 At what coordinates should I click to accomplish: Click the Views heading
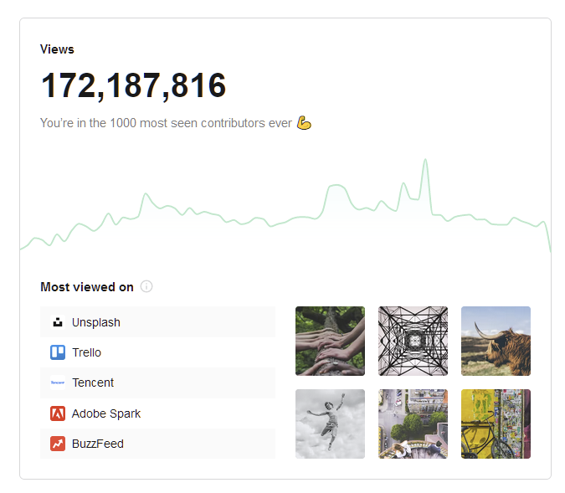click(57, 49)
